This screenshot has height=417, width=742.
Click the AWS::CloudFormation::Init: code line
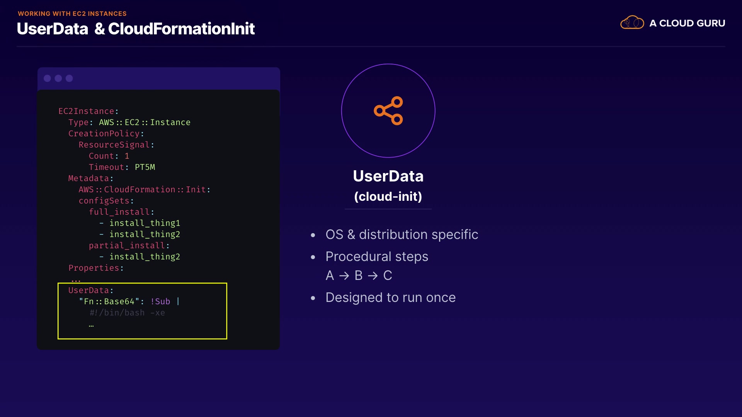[144, 190]
